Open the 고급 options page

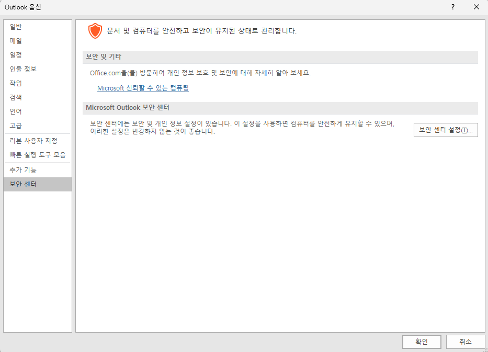point(37,126)
